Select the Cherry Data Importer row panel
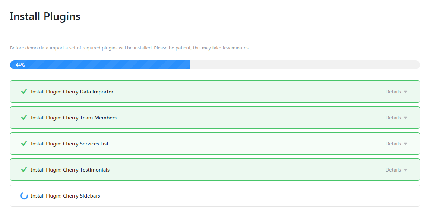Image resolution: width=430 pixels, height=221 pixels. pos(215,91)
